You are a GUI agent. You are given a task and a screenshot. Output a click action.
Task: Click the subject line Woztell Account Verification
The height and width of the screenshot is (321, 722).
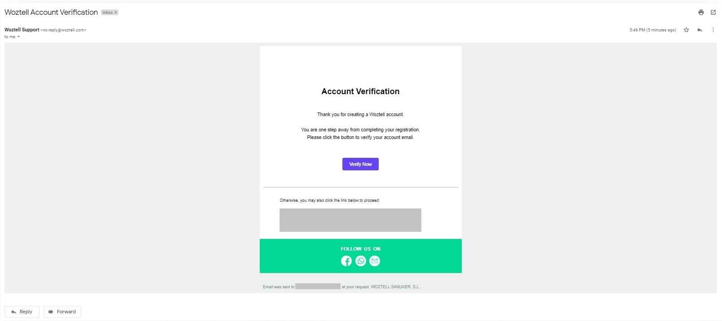(51, 13)
